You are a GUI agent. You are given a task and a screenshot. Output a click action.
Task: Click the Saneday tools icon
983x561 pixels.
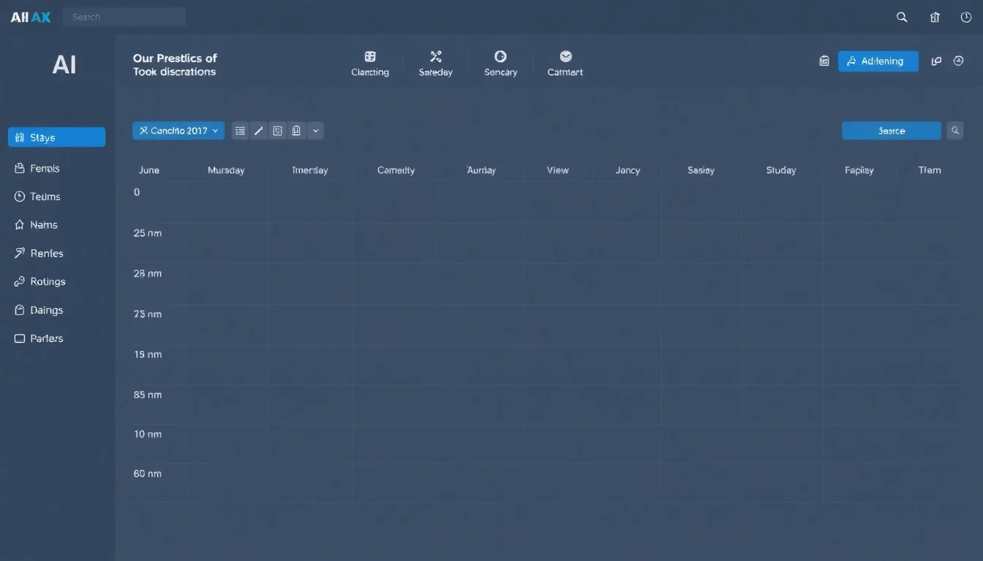coord(436,56)
